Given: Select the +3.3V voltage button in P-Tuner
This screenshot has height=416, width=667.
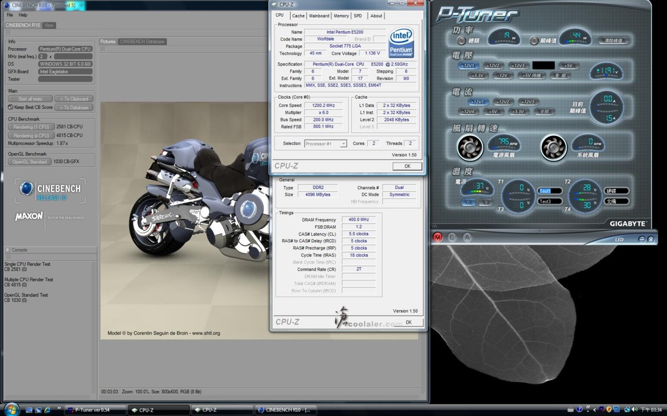Looking at the screenshot, I should tap(477, 75).
